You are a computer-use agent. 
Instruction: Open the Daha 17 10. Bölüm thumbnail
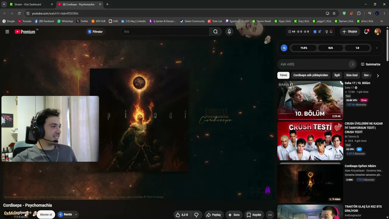tap(310, 100)
